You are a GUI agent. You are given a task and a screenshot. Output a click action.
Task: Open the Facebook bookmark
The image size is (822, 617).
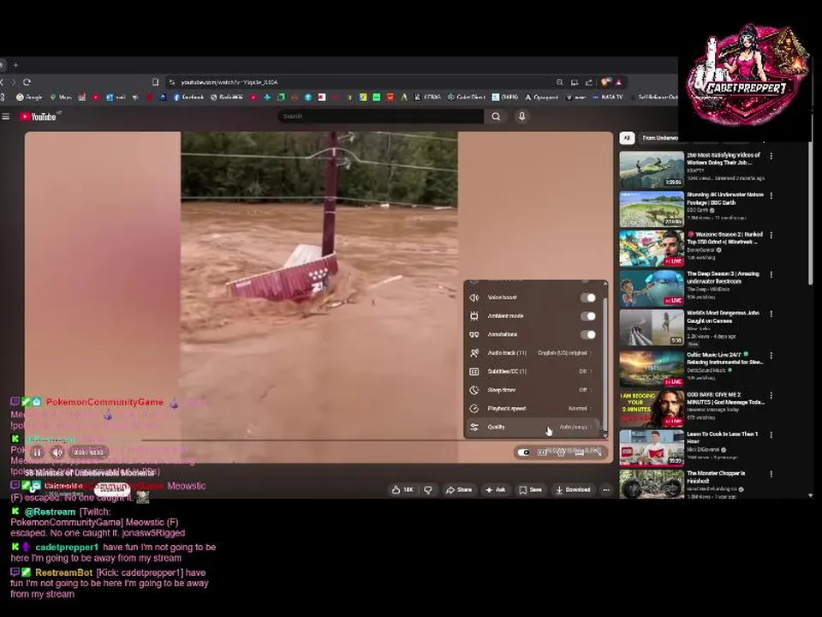188,97
